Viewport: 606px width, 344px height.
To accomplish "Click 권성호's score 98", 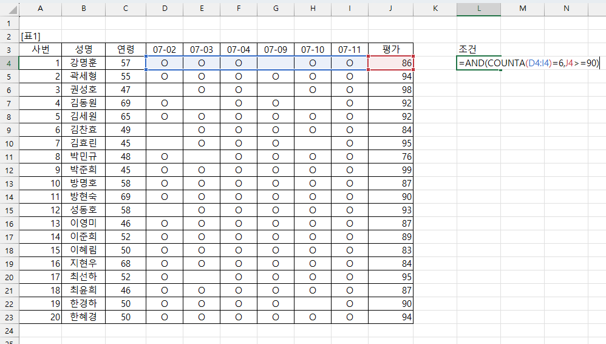I will click(390, 90).
